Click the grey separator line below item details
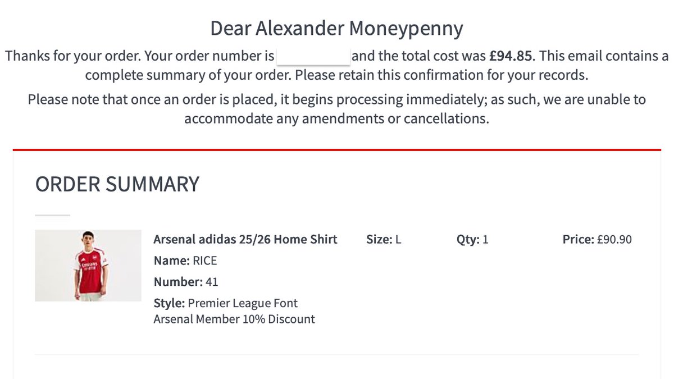 [337, 354]
